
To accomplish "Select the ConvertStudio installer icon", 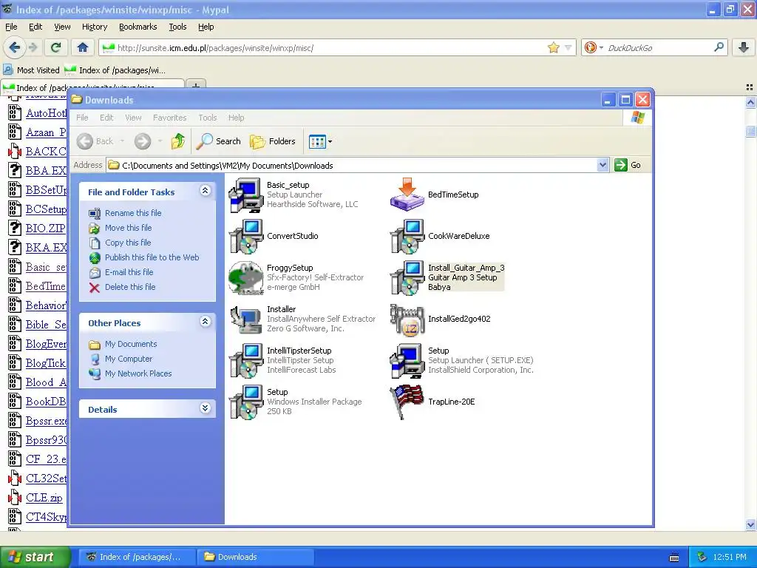I will [246, 236].
